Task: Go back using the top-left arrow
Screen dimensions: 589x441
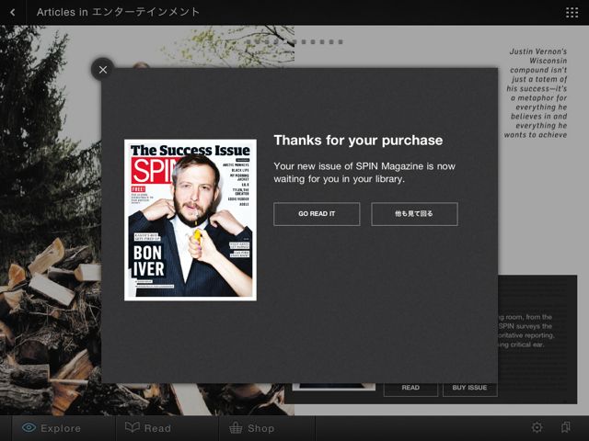Action: click(13, 12)
